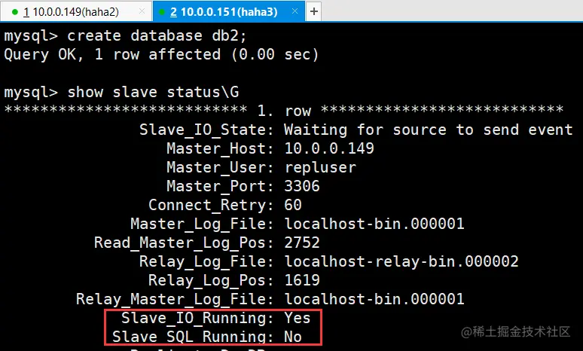Click the Master_User value repluser
This screenshot has width=583, height=351.
pyautogui.click(x=320, y=168)
